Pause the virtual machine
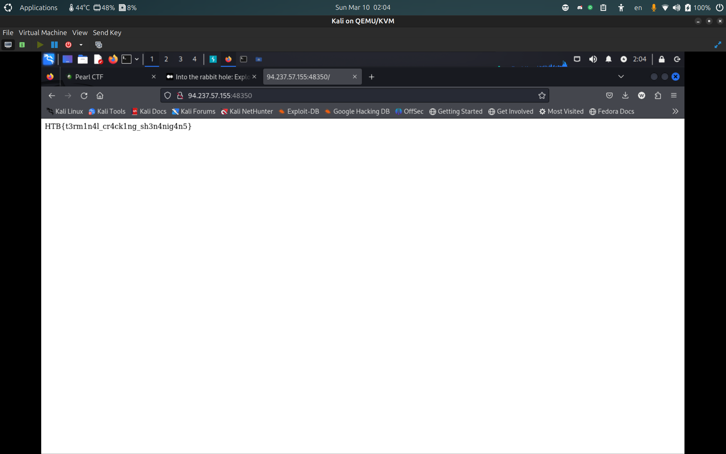Screen dimensions: 726x454 tap(54, 45)
